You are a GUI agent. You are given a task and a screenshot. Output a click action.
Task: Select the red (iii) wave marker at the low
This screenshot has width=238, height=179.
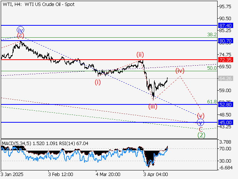click(x=153, y=107)
